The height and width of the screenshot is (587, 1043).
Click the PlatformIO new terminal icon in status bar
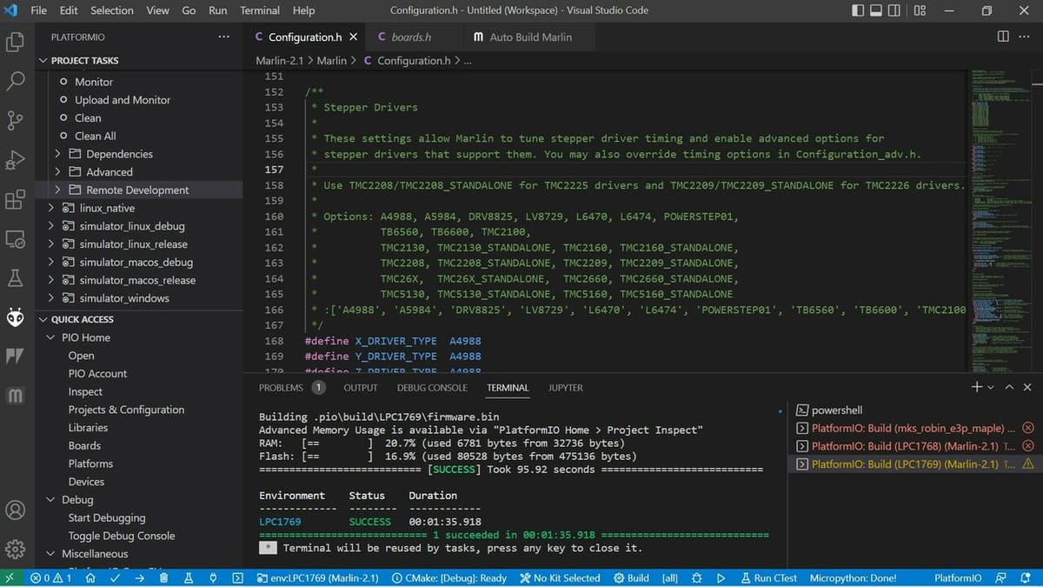tap(237, 577)
